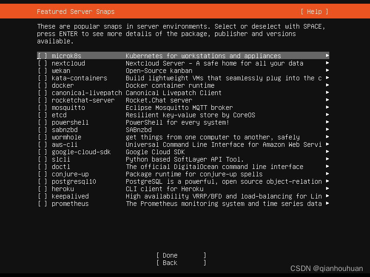Go back with the Back button
The image size is (370, 277).
pos(181,263)
